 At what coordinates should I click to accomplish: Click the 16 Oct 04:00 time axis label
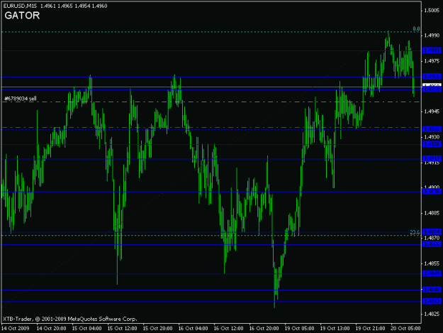click(193, 329)
